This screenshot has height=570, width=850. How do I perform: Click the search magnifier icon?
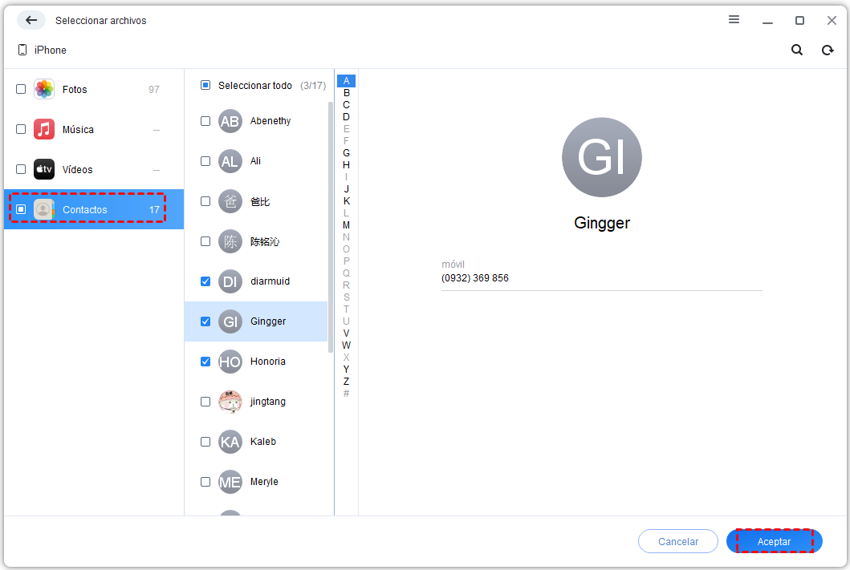(x=797, y=50)
